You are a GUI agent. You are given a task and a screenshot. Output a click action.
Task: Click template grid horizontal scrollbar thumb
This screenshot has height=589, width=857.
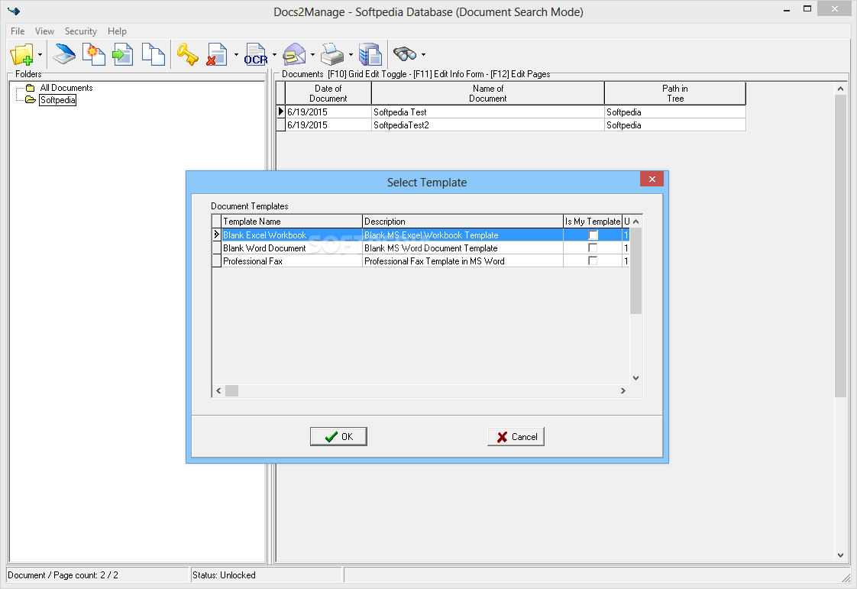231,390
